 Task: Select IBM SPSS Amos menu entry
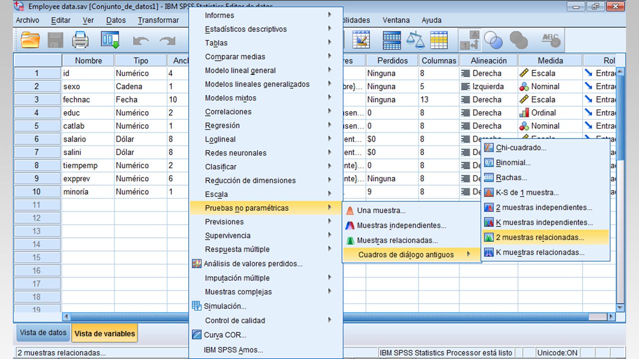click(266, 350)
